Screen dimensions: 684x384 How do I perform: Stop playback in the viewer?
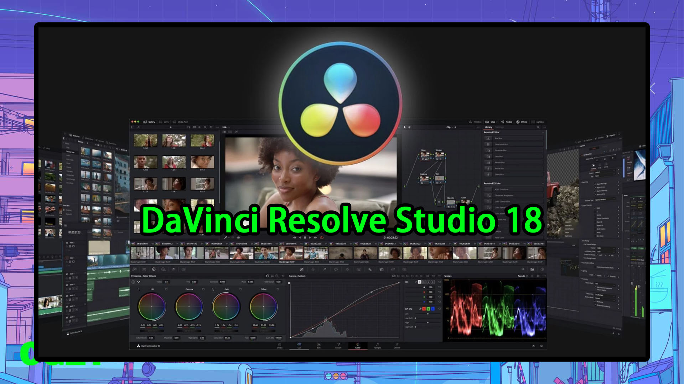305,237
